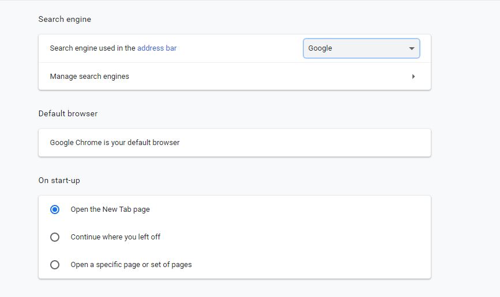The width and height of the screenshot is (500, 297).
Task: Click 'Open the New Tab page' label
Action: pos(110,210)
